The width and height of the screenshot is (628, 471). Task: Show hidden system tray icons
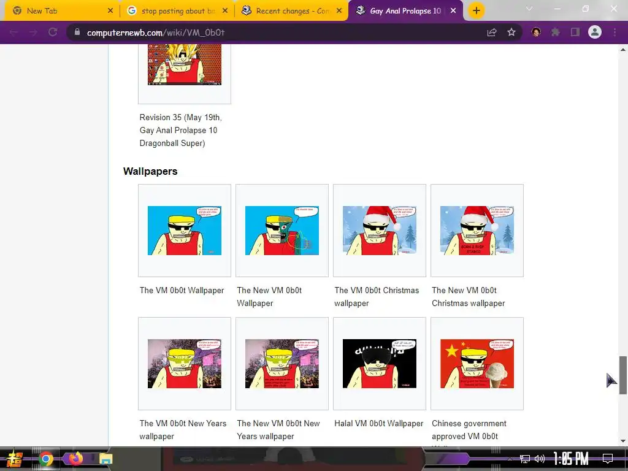click(x=510, y=459)
